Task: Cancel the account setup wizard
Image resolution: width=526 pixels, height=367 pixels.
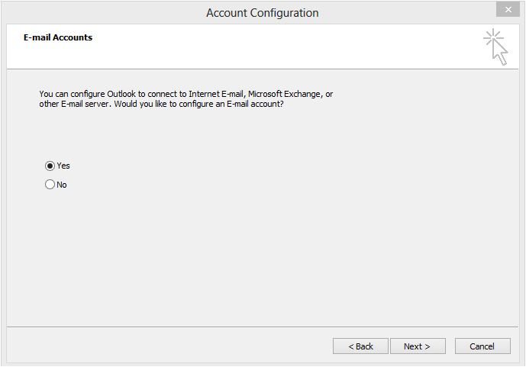Action: pyautogui.click(x=482, y=346)
